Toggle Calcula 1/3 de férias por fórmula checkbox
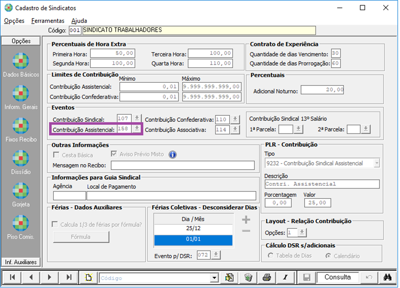 [55, 224]
